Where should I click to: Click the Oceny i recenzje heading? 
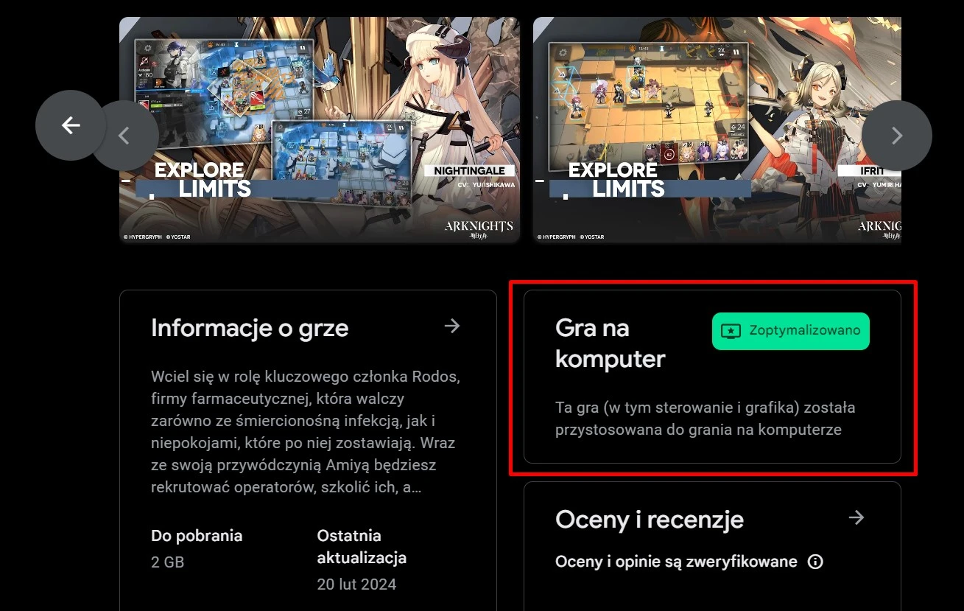tap(650, 520)
